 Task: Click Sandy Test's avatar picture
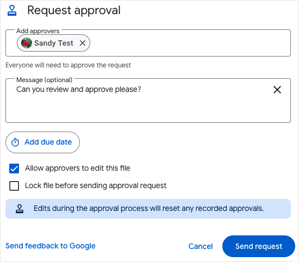tap(27, 43)
